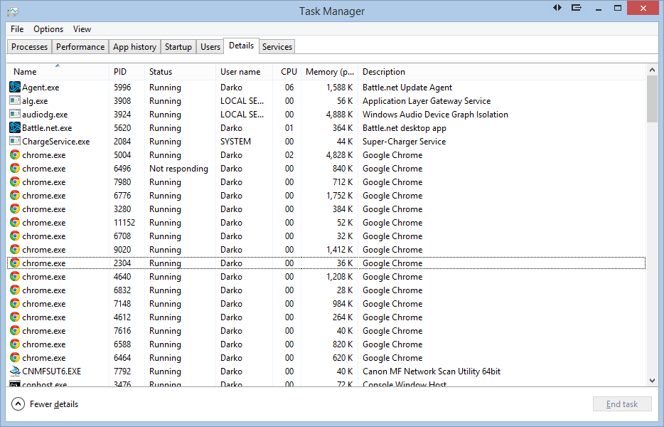
Task: Open the Options menu
Action: tap(48, 29)
